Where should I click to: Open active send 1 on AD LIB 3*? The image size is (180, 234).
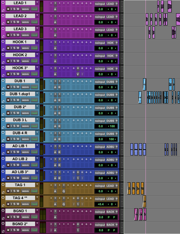pyautogui.click(x=78, y=178)
